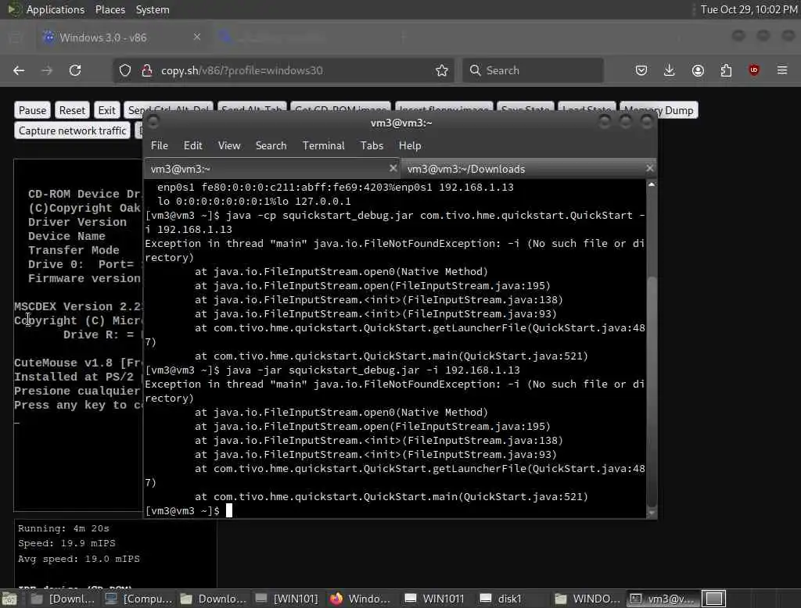Click show desktop icon in taskbar
Screen dimensions: 801x608
point(9,599)
